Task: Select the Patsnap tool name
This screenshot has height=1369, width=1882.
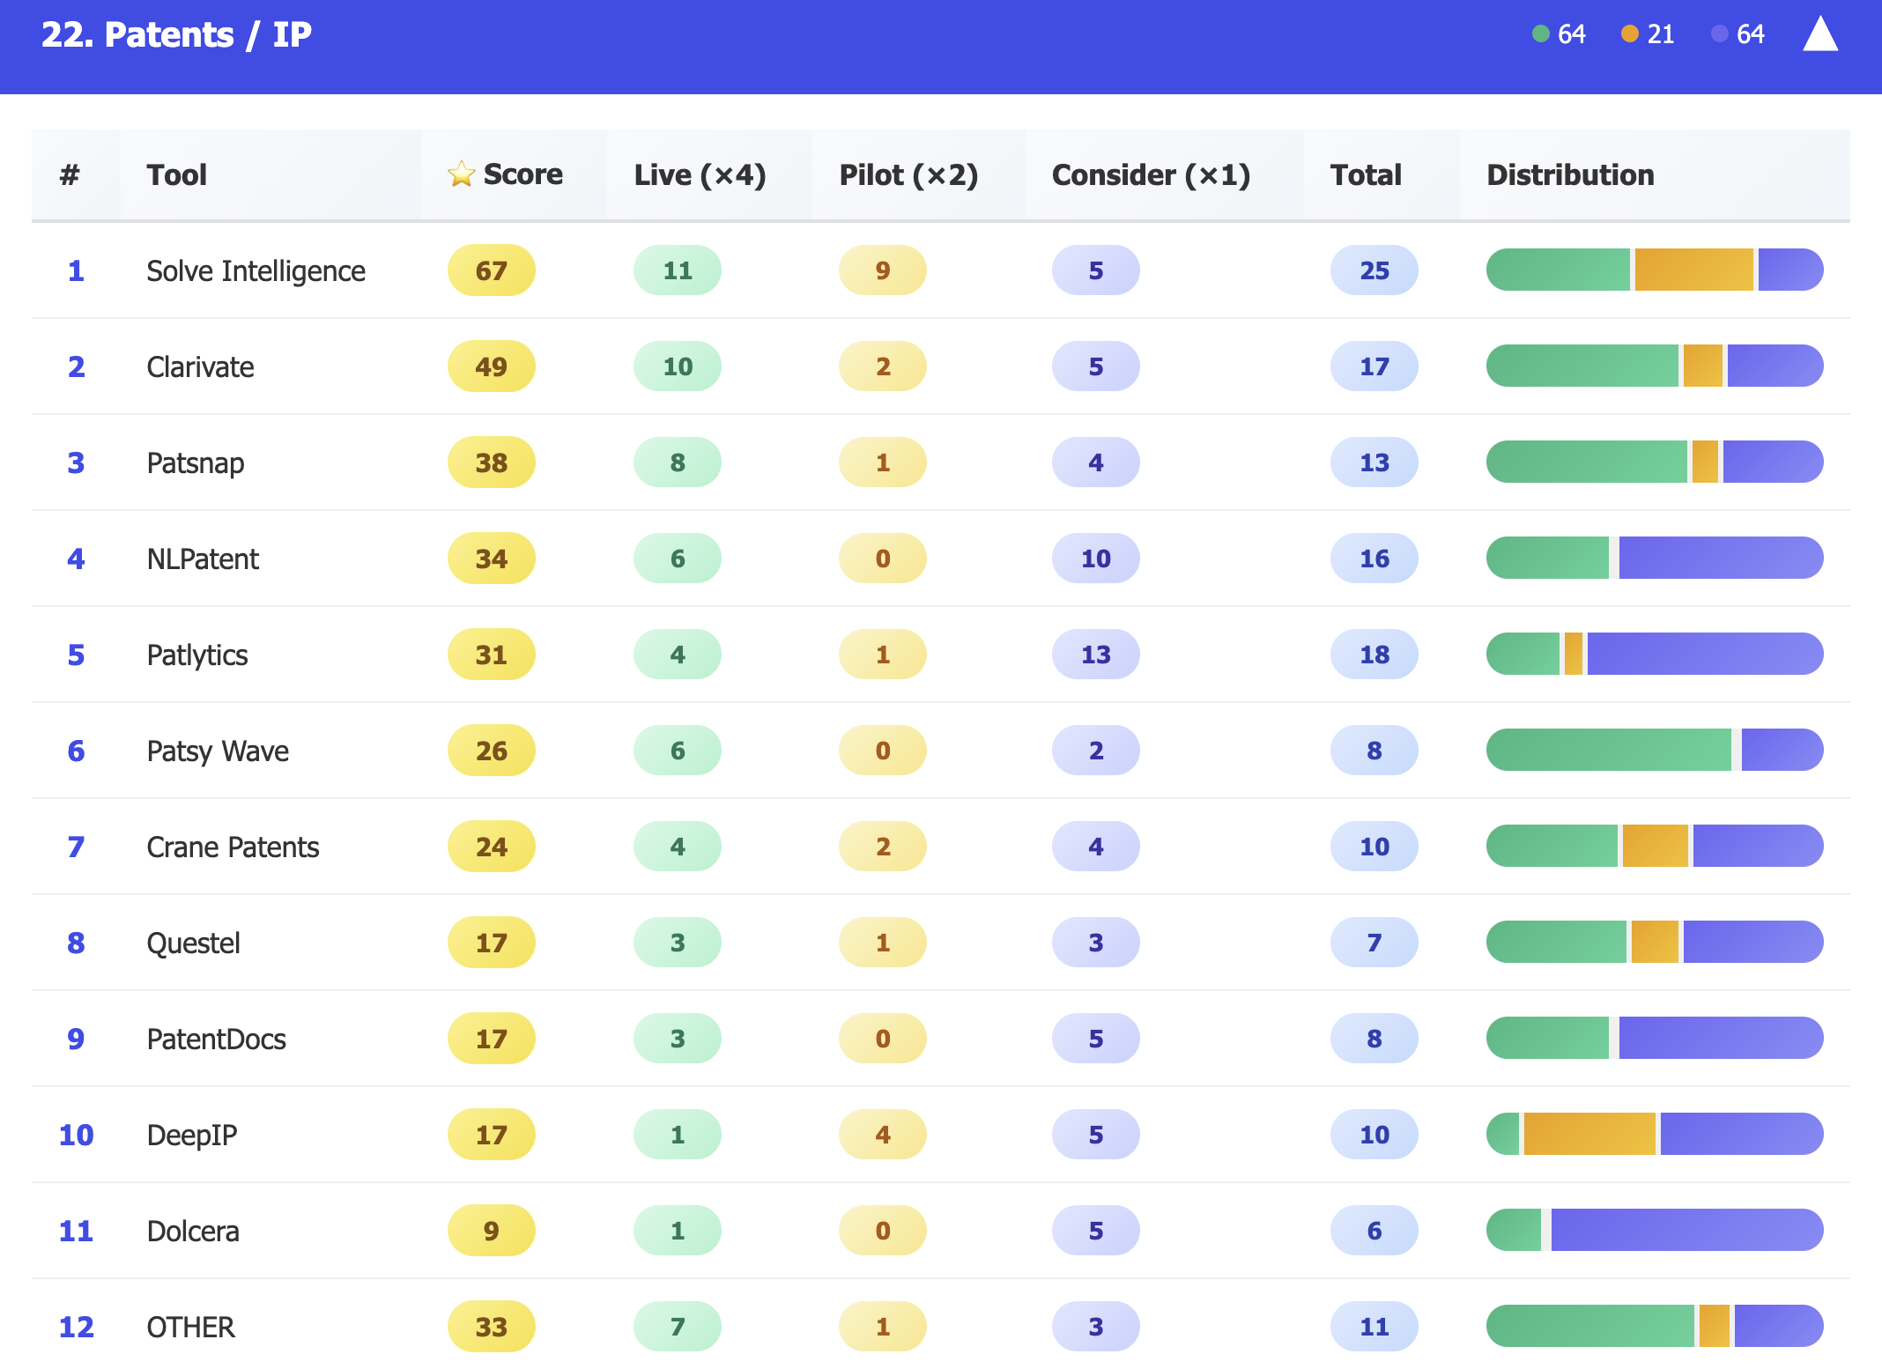Action: pyautogui.click(x=196, y=462)
